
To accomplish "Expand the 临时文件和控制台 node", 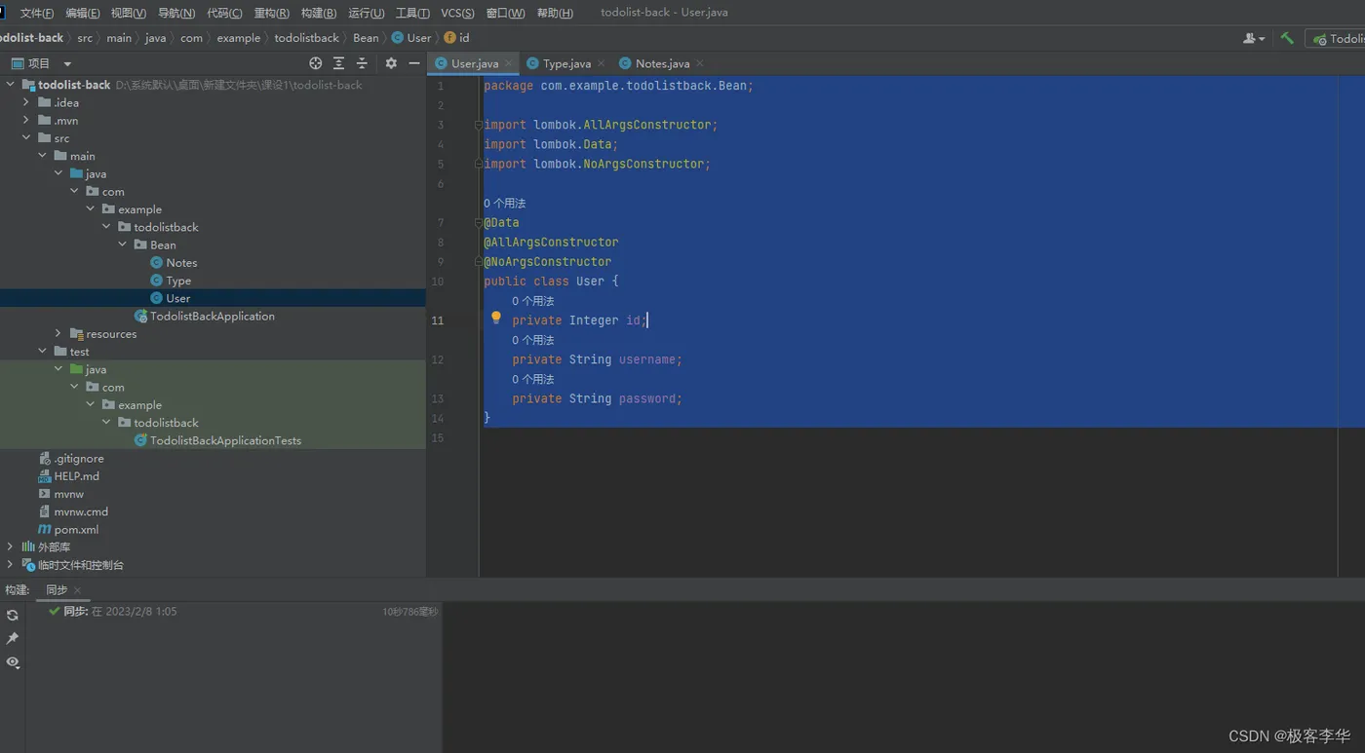I will [x=11, y=564].
